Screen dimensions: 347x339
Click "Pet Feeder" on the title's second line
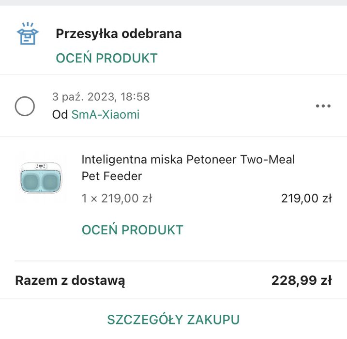click(111, 176)
